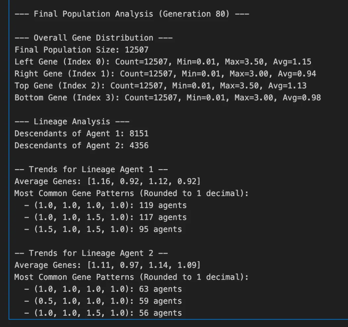Click the Trends for Lineage Agent 2 heading

tap(91, 253)
